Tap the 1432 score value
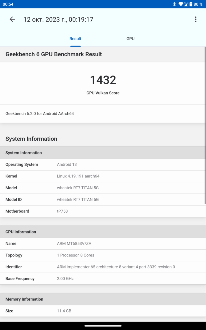The image size is (206, 330). click(x=103, y=80)
